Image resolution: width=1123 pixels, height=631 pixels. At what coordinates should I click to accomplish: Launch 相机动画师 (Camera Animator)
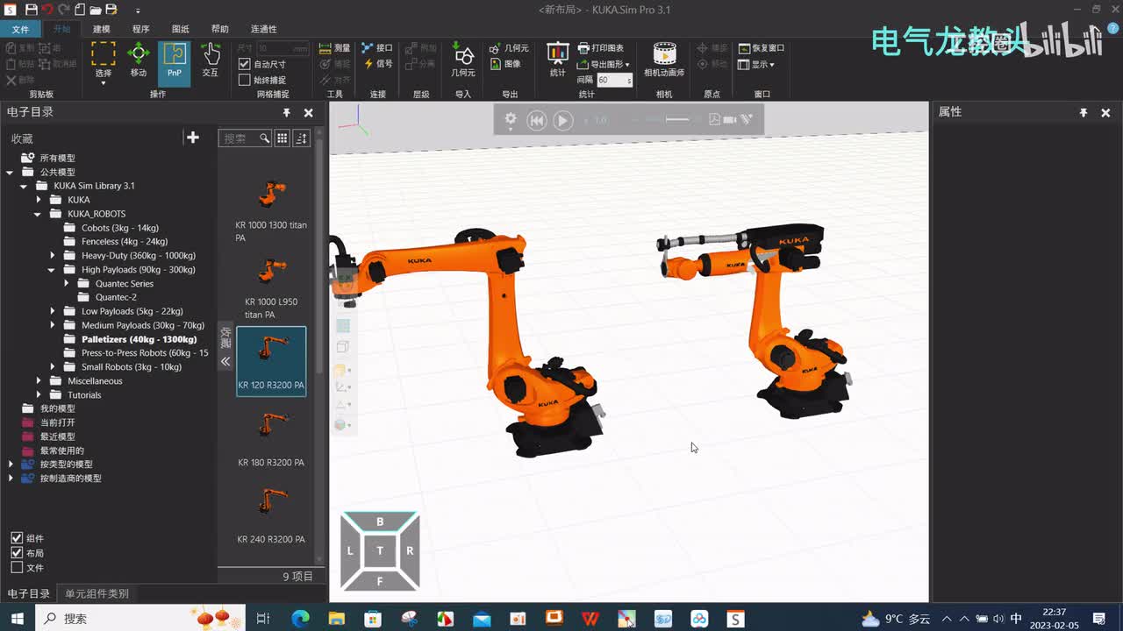[664, 60]
